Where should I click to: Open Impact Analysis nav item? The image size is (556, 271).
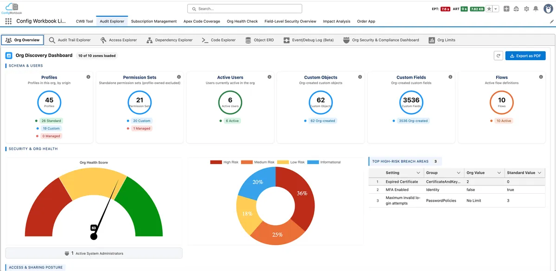point(337,21)
